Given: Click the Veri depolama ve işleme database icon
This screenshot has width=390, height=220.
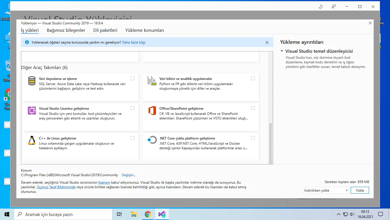Looking at the screenshot, I should 31,81.
